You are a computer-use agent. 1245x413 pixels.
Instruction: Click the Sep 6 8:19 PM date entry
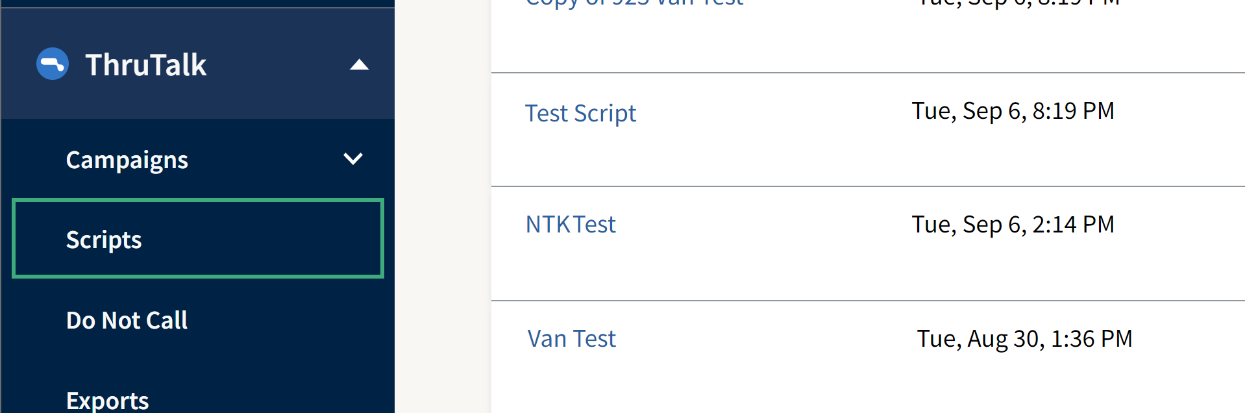click(x=1013, y=110)
